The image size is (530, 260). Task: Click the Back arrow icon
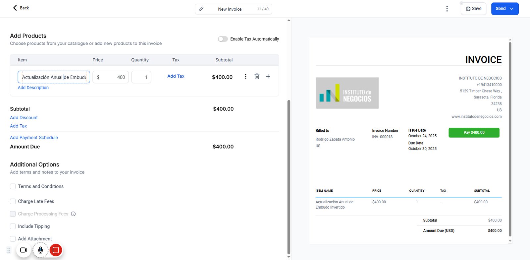pyautogui.click(x=15, y=8)
